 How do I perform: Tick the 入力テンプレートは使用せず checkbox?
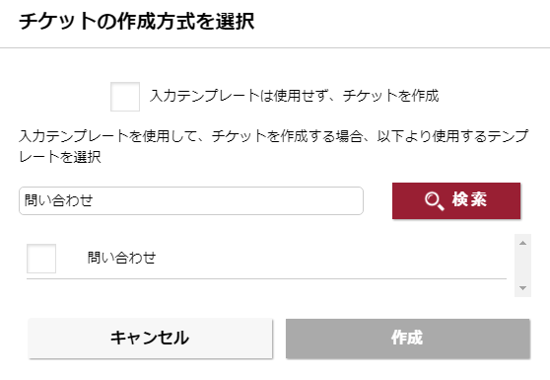pyautogui.click(x=125, y=97)
